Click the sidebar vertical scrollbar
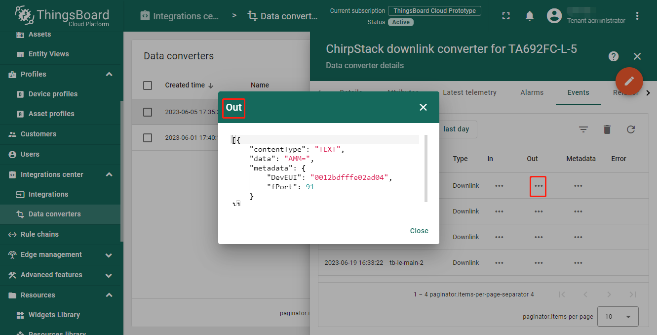Image resolution: width=657 pixels, height=335 pixels. pos(122,170)
